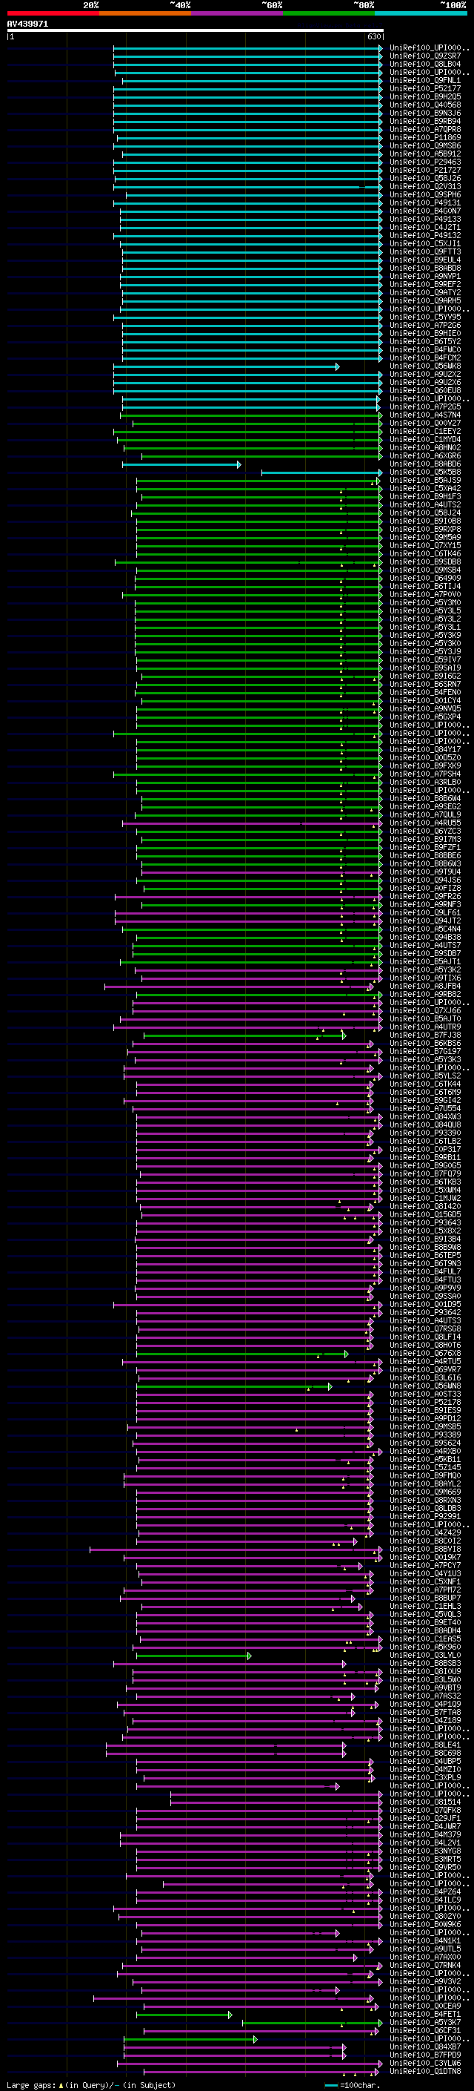Click the green ~80% identity legend bar

coord(329,13)
